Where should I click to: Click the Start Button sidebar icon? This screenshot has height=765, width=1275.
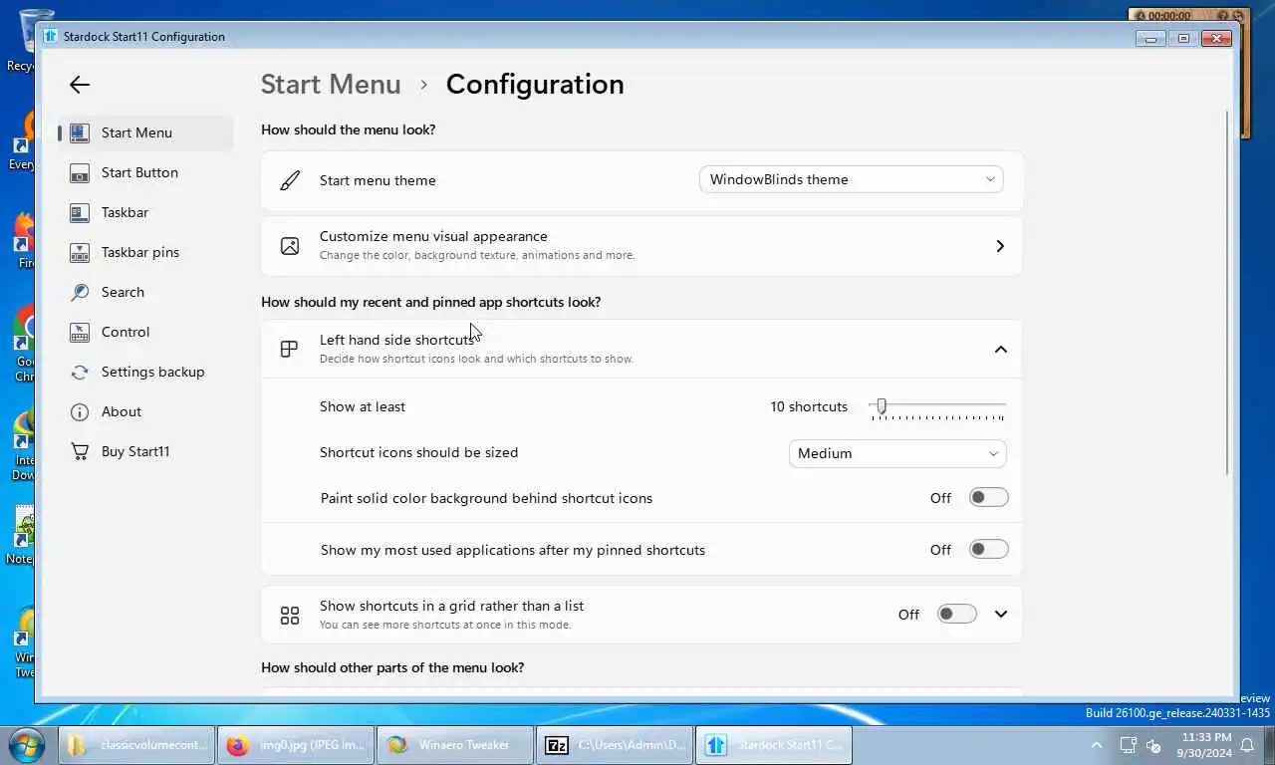(80, 172)
